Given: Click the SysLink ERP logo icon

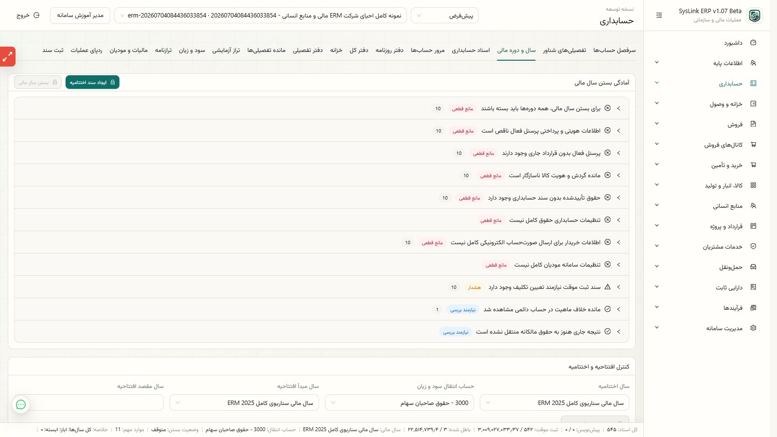Looking at the screenshot, I should coord(755,16).
